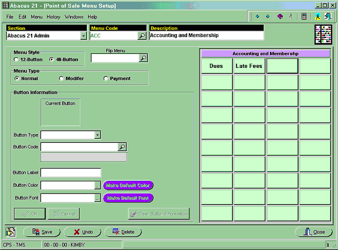Click the Button Code input field
338x250 pixels.
79,147
